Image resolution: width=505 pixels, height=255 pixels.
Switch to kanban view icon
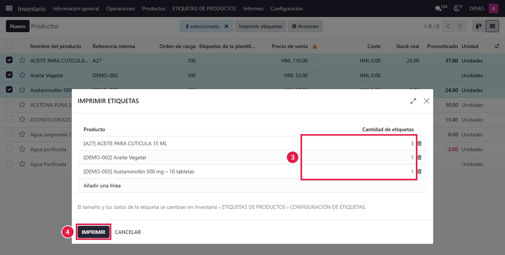(x=478, y=27)
